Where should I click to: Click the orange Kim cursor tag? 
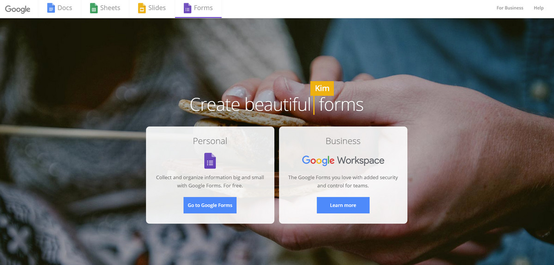(322, 88)
